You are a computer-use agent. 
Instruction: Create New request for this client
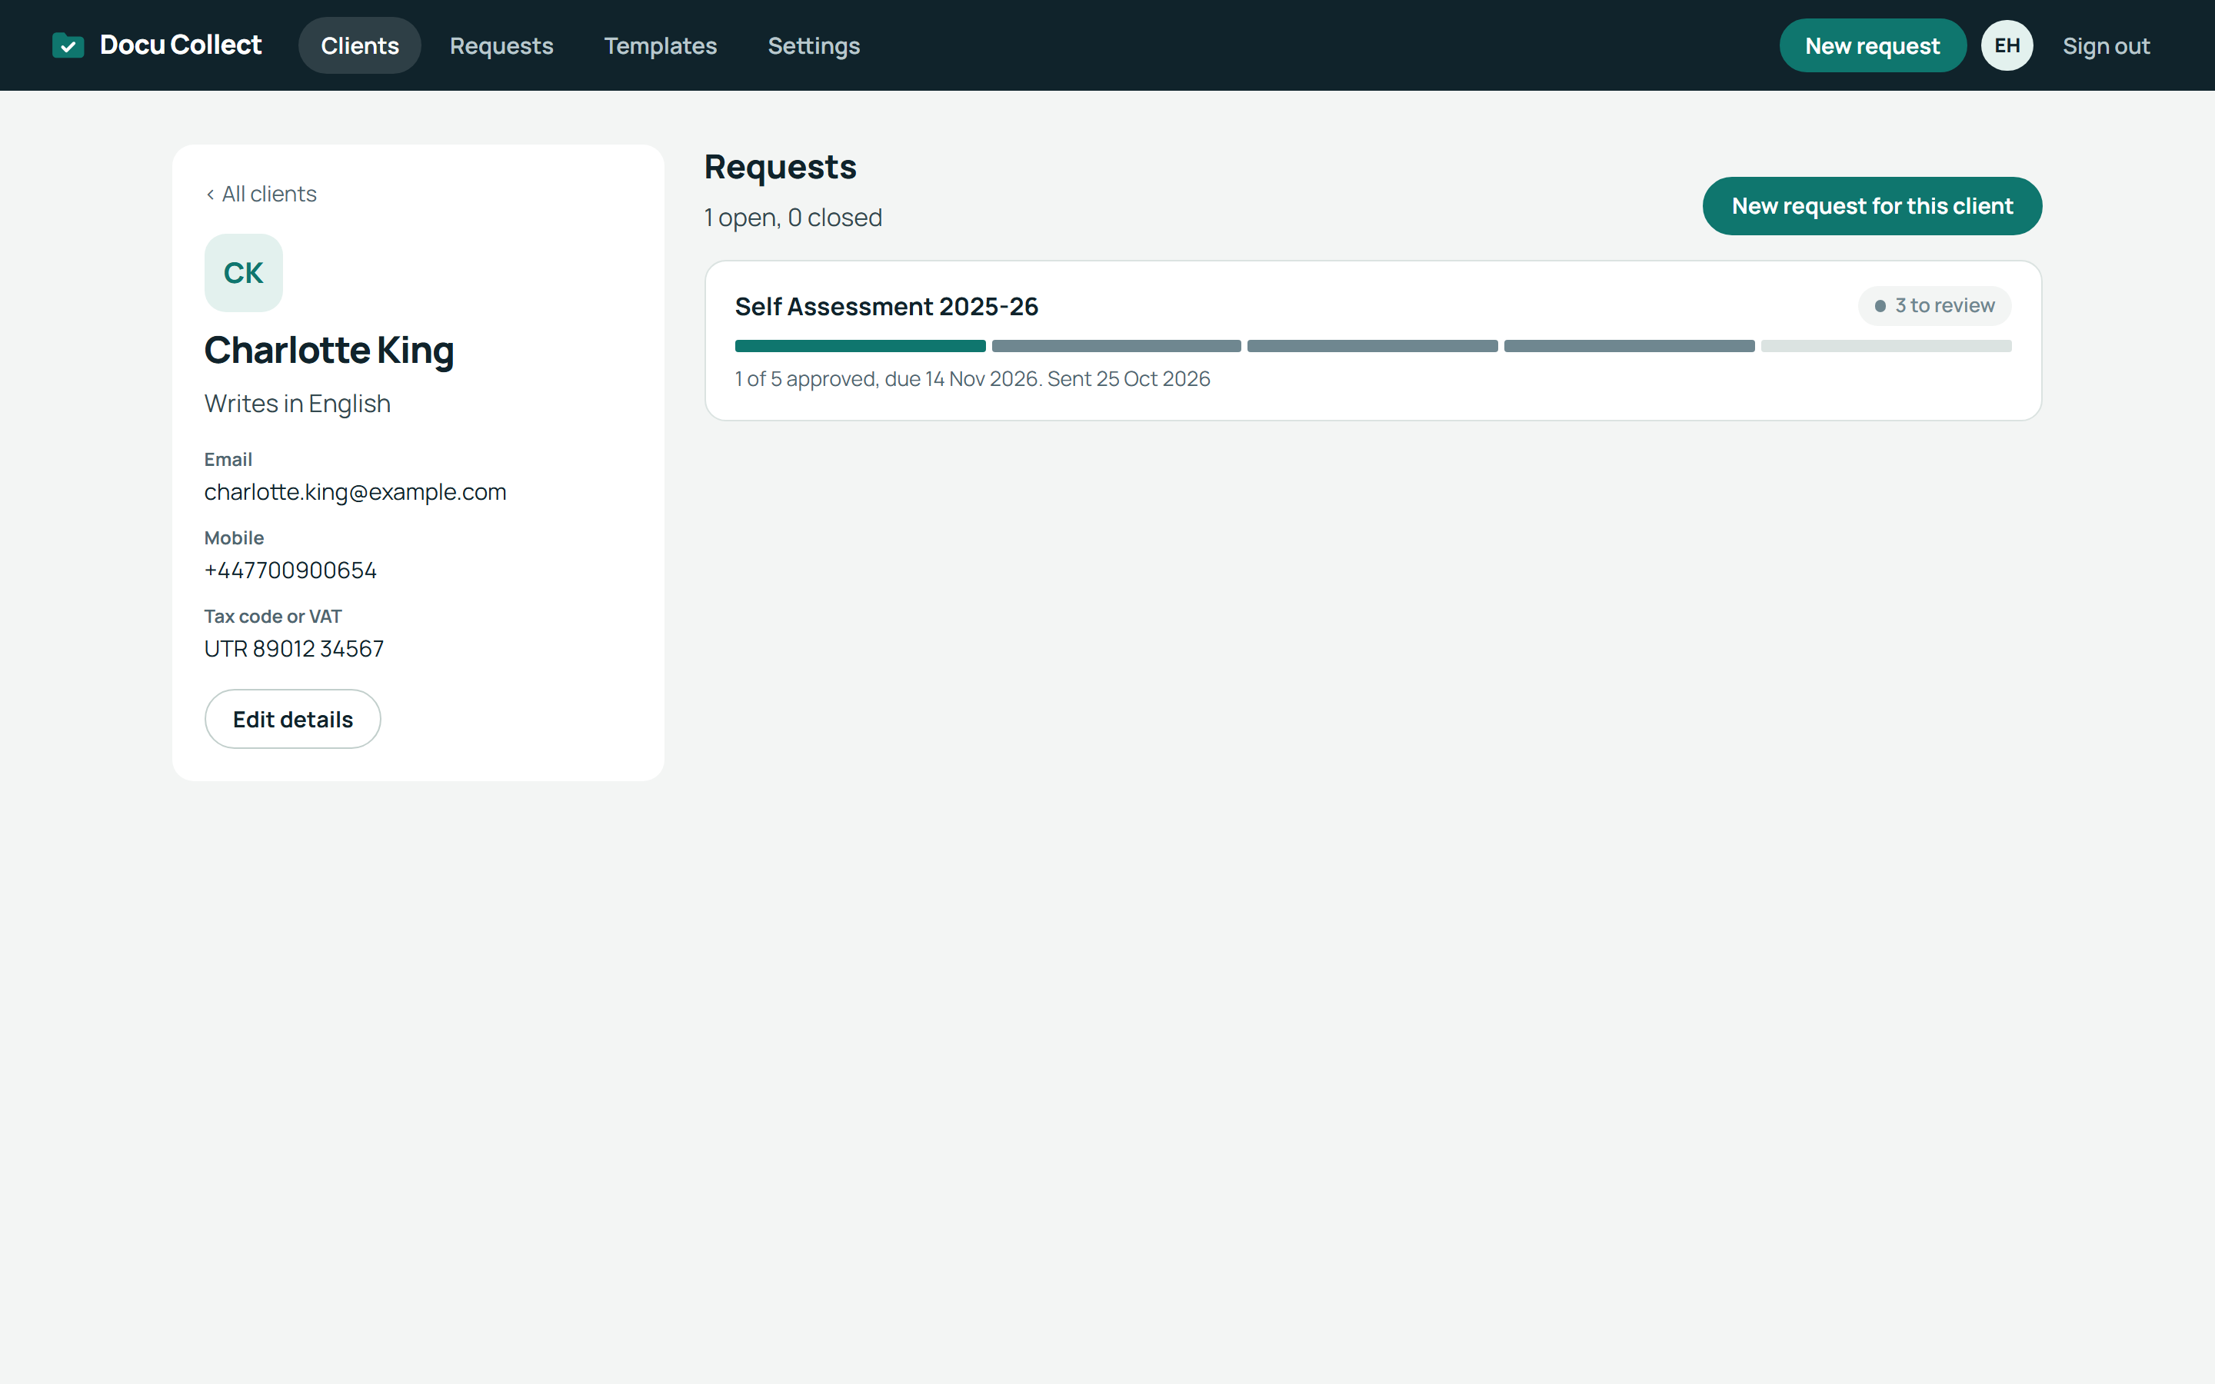[x=1872, y=206]
